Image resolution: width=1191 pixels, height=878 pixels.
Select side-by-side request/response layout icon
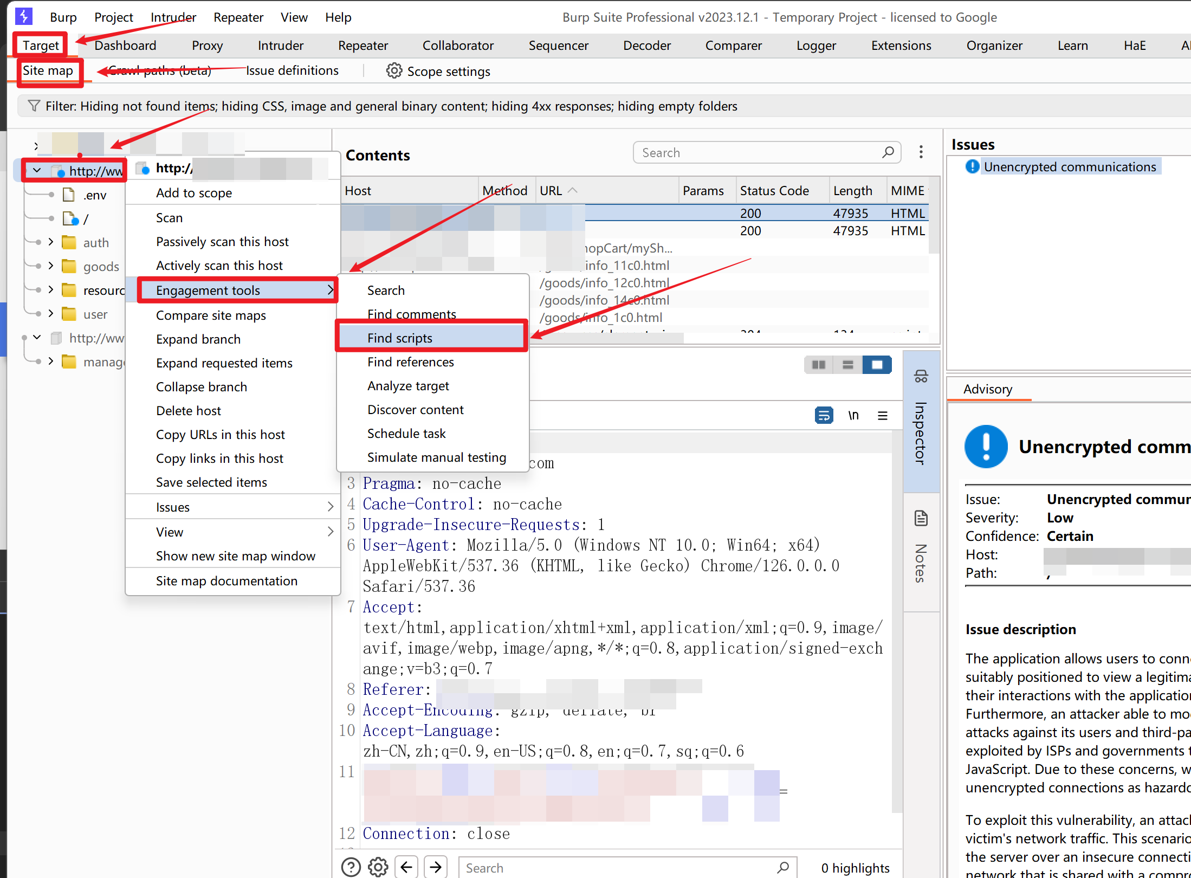pos(819,365)
